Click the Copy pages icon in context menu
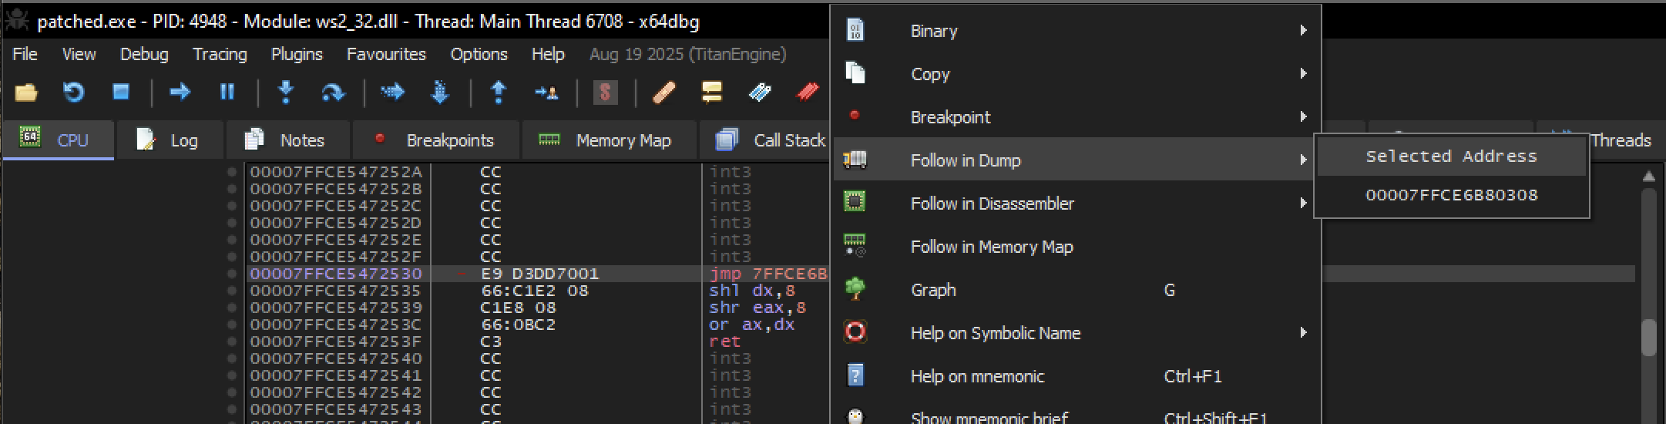The width and height of the screenshot is (1666, 424). (x=855, y=73)
